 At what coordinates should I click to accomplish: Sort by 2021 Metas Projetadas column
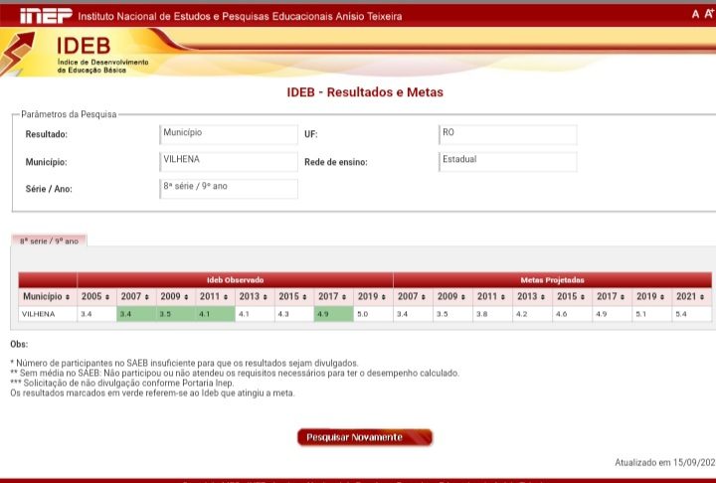(x=691, y=297)
